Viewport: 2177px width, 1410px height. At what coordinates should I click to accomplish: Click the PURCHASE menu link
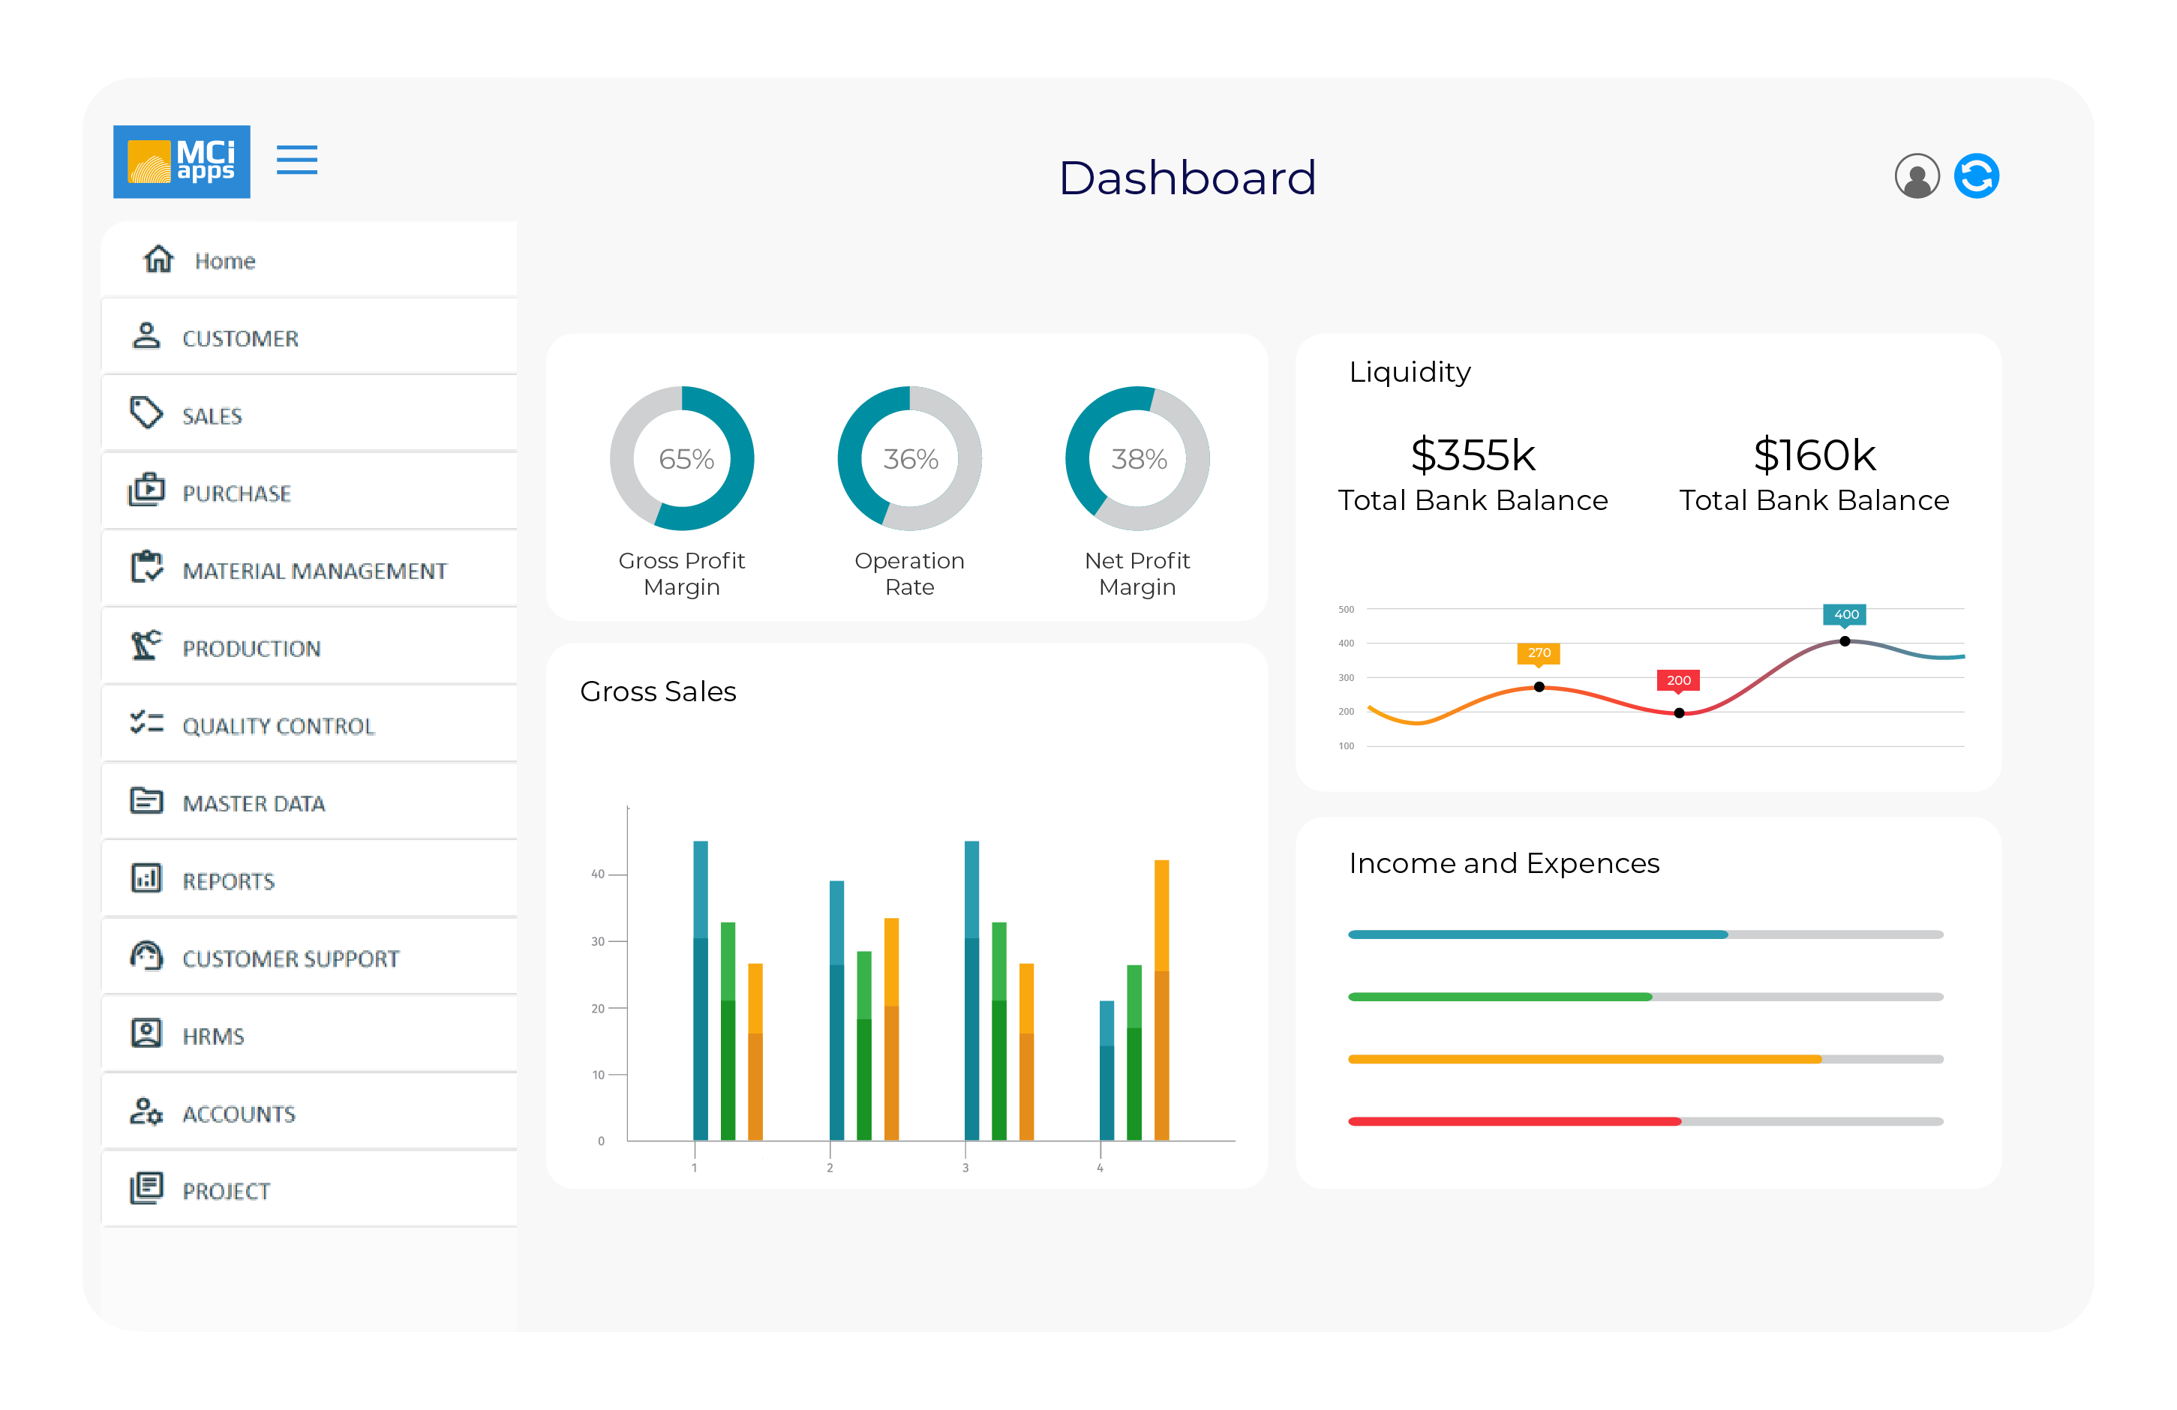coord(236,493)
